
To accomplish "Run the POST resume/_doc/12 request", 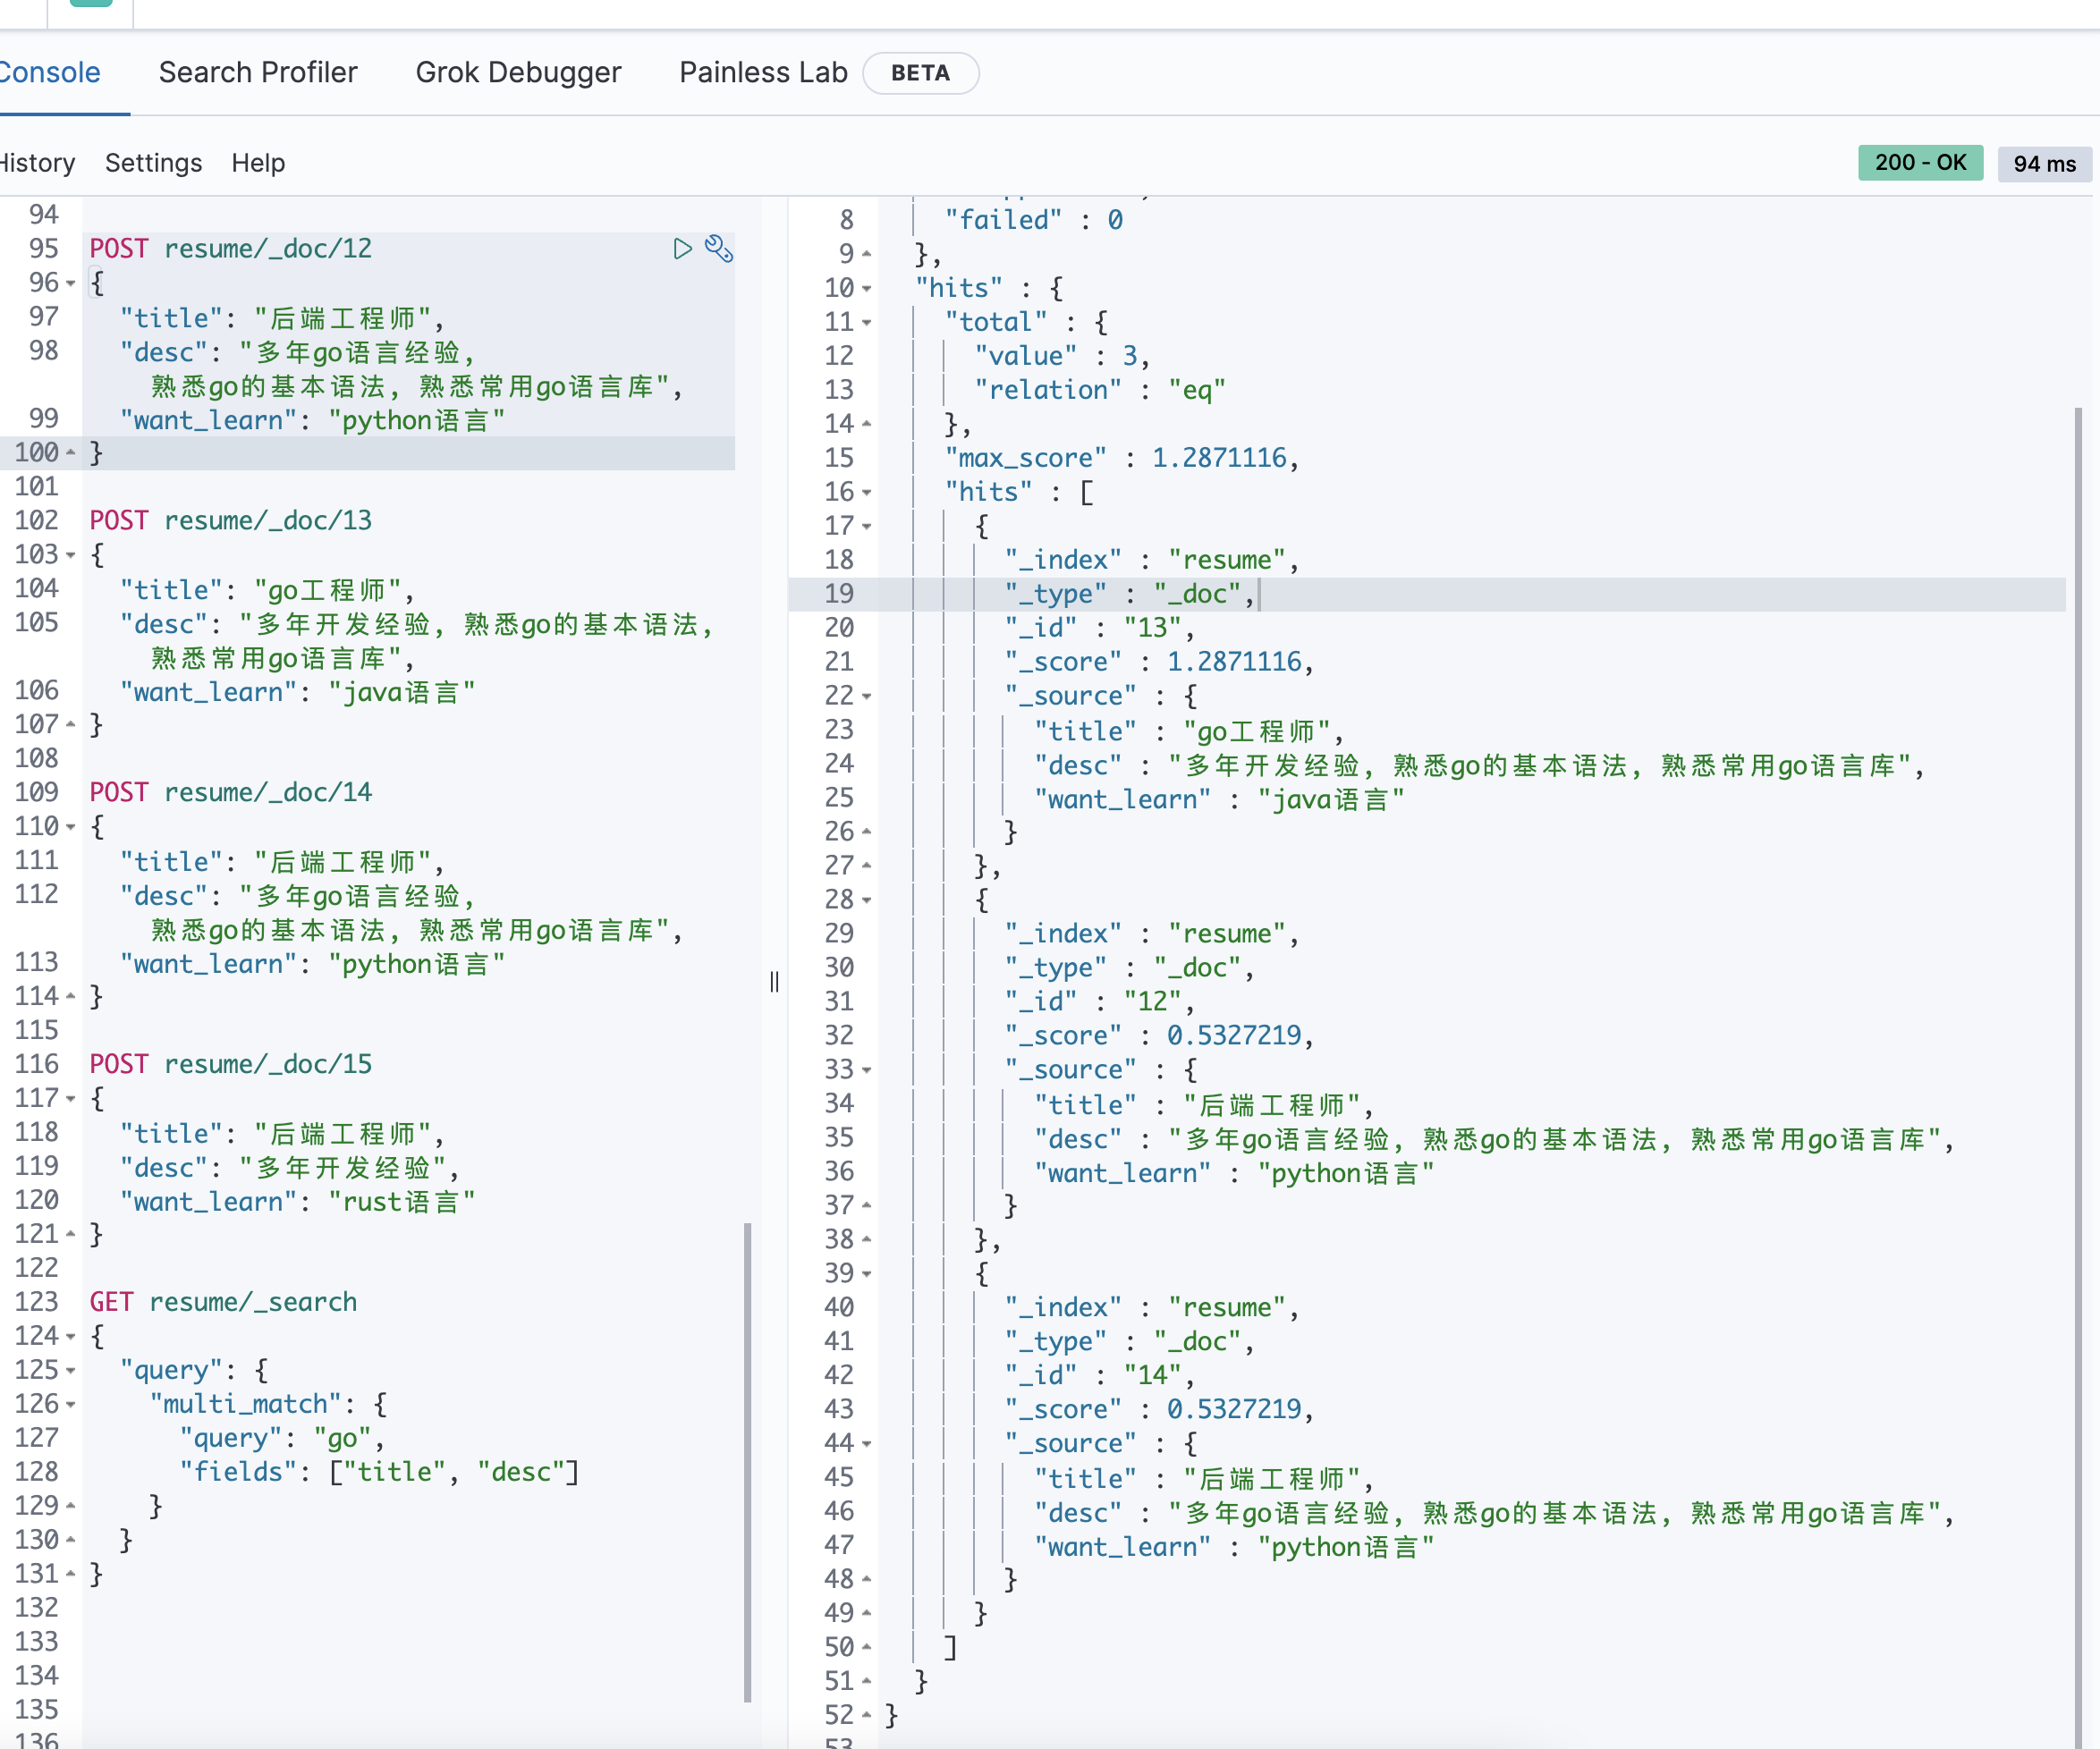I will [682, 249].
